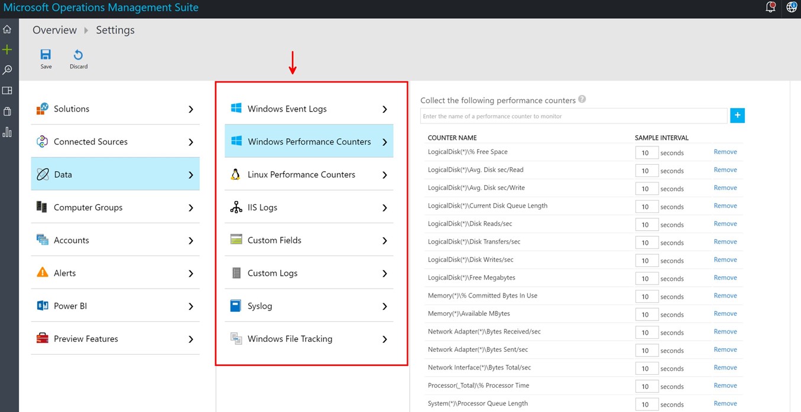Remove Processor(_Total) % Processor Time counter
This screenshot has width=801, height=412.
pyautogui.click(x=725, y=385)
